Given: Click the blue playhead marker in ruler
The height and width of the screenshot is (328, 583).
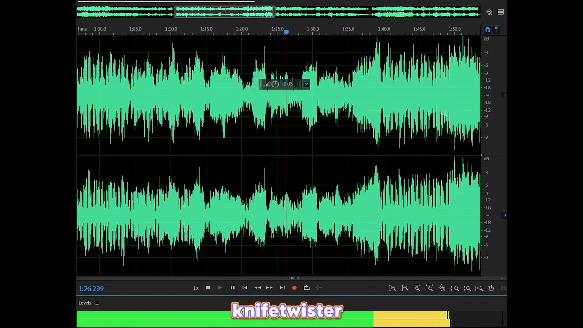Looking at the screenshot, I should 286,31.
